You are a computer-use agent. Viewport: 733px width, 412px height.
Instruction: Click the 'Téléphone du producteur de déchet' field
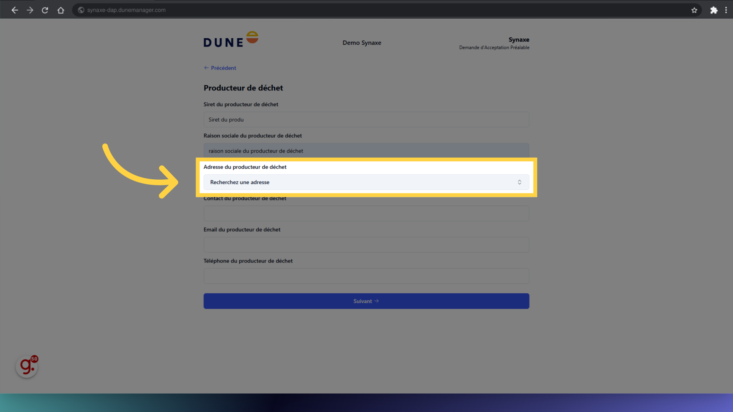tap(366, 276)
